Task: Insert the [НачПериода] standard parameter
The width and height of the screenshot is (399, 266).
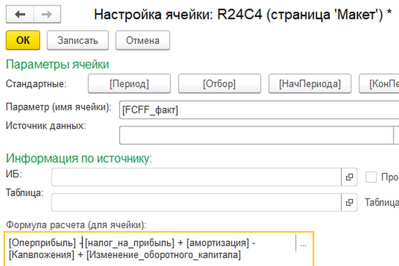Action: point(310,84)
